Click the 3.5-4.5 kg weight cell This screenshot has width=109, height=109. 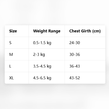pyautogui.click(x=47, y=66)
